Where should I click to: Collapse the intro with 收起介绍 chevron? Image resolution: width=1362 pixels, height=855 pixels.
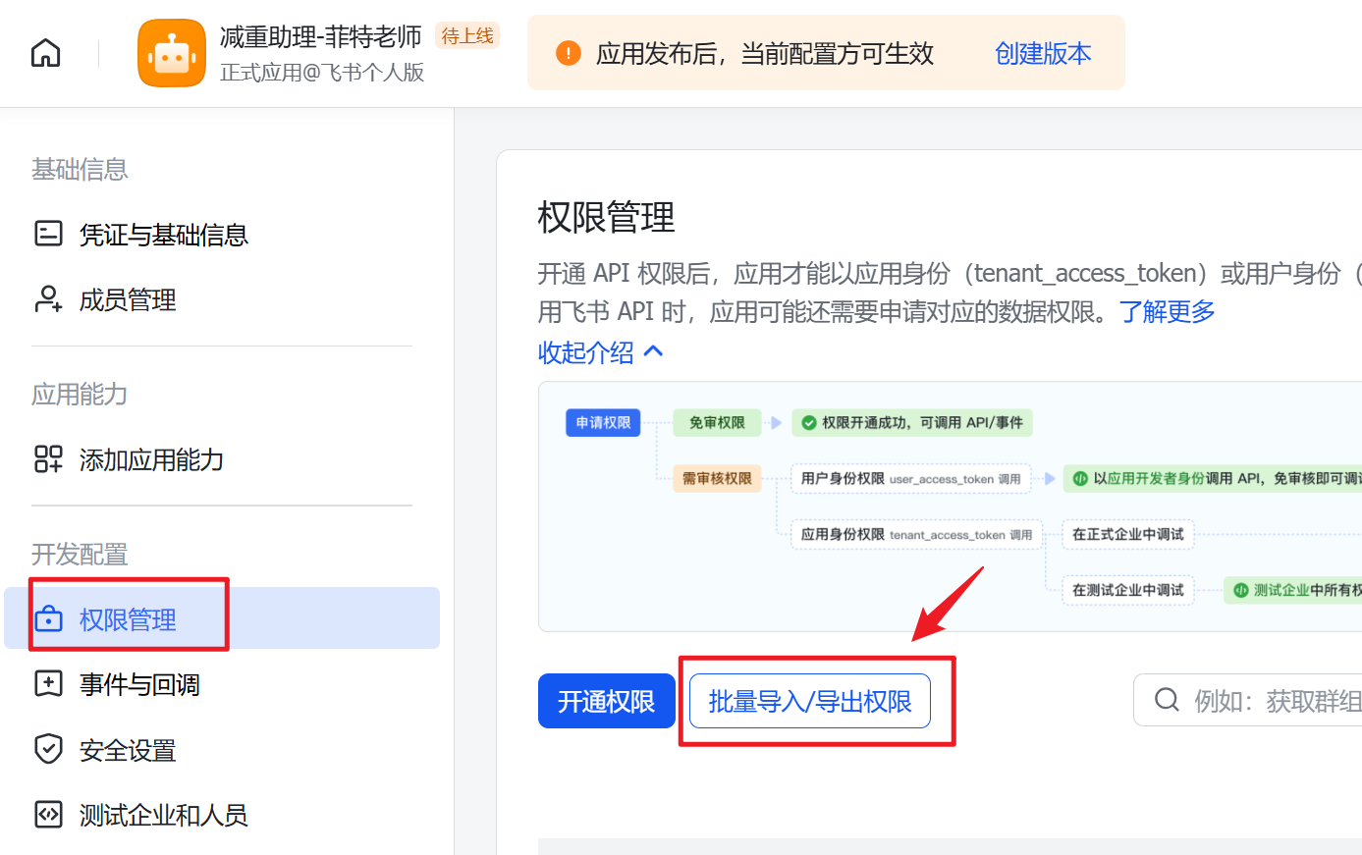(601, 352)
